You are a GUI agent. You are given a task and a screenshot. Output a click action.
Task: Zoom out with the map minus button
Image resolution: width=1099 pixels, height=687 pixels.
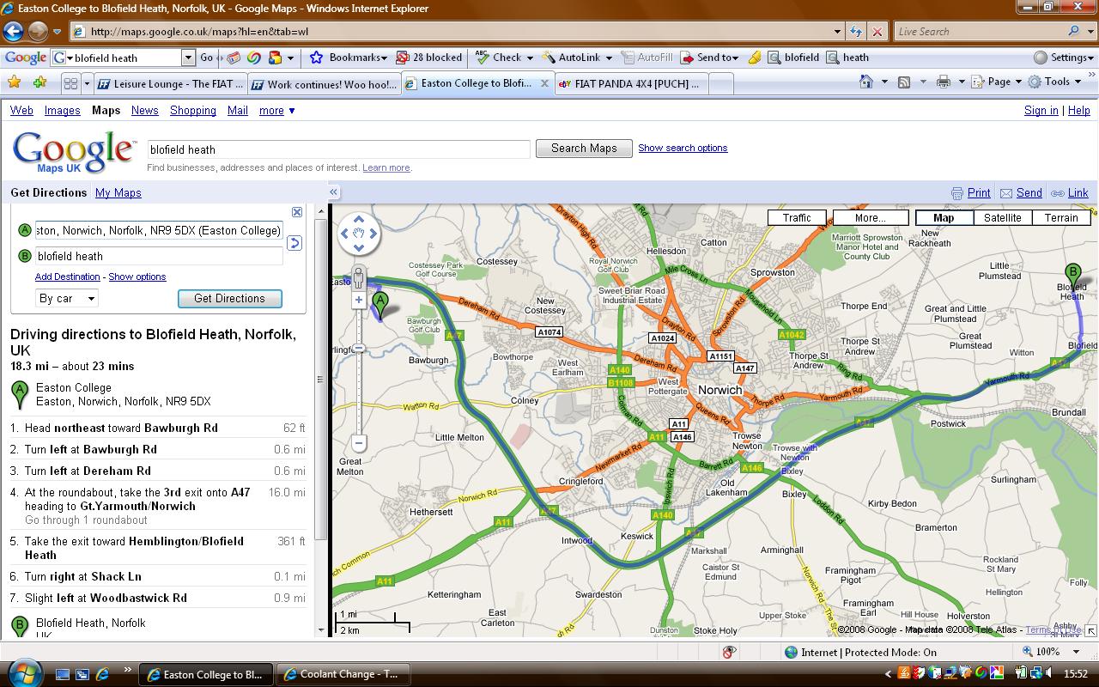pos(359,443)
